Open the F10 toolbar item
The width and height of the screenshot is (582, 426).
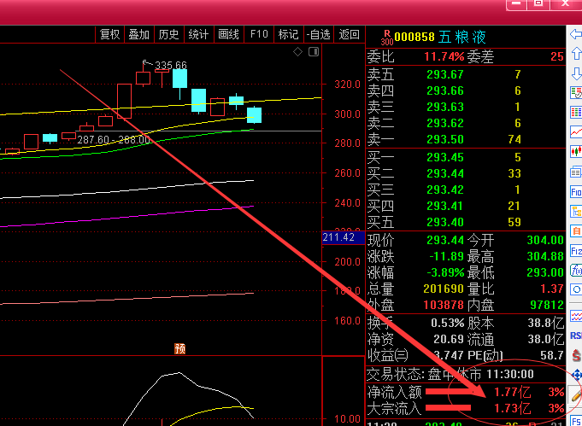point(259,34)
